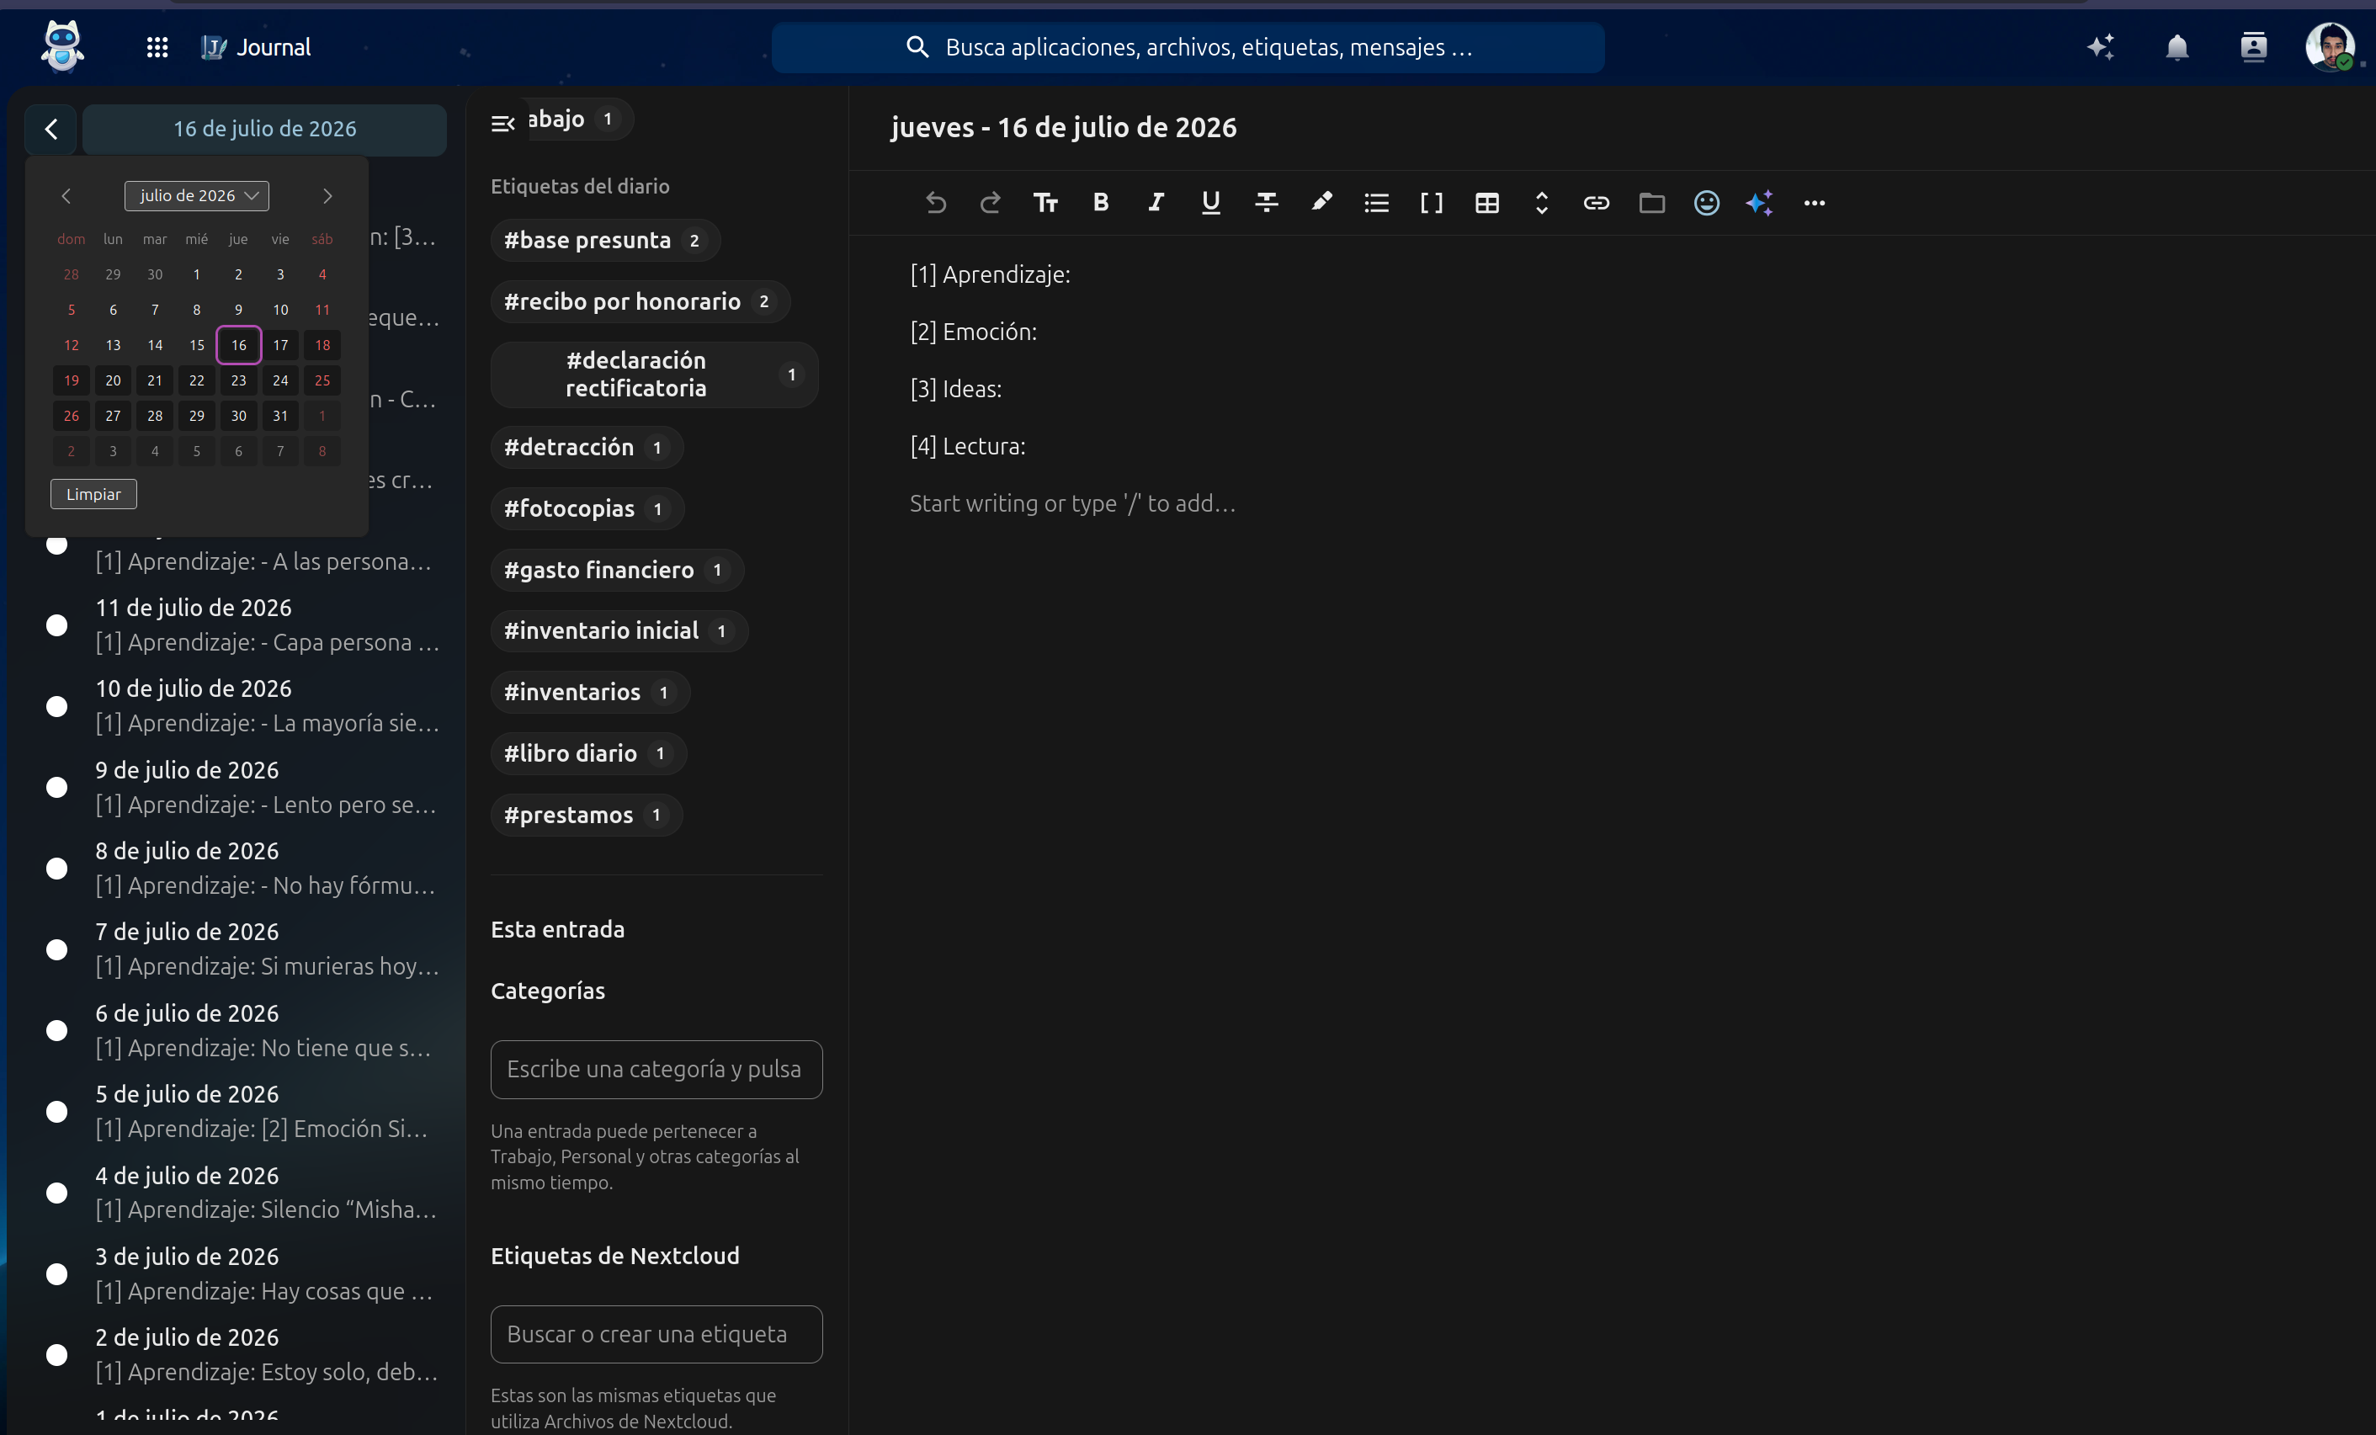Click the undo icon in editor toolbar

(934, 203)
